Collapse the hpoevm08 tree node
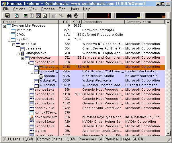172x143 pixels. [32, 72]
